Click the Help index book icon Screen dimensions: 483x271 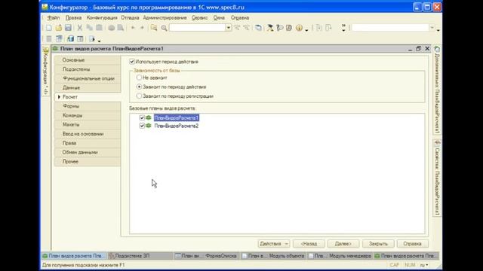(x=289, y=28)
